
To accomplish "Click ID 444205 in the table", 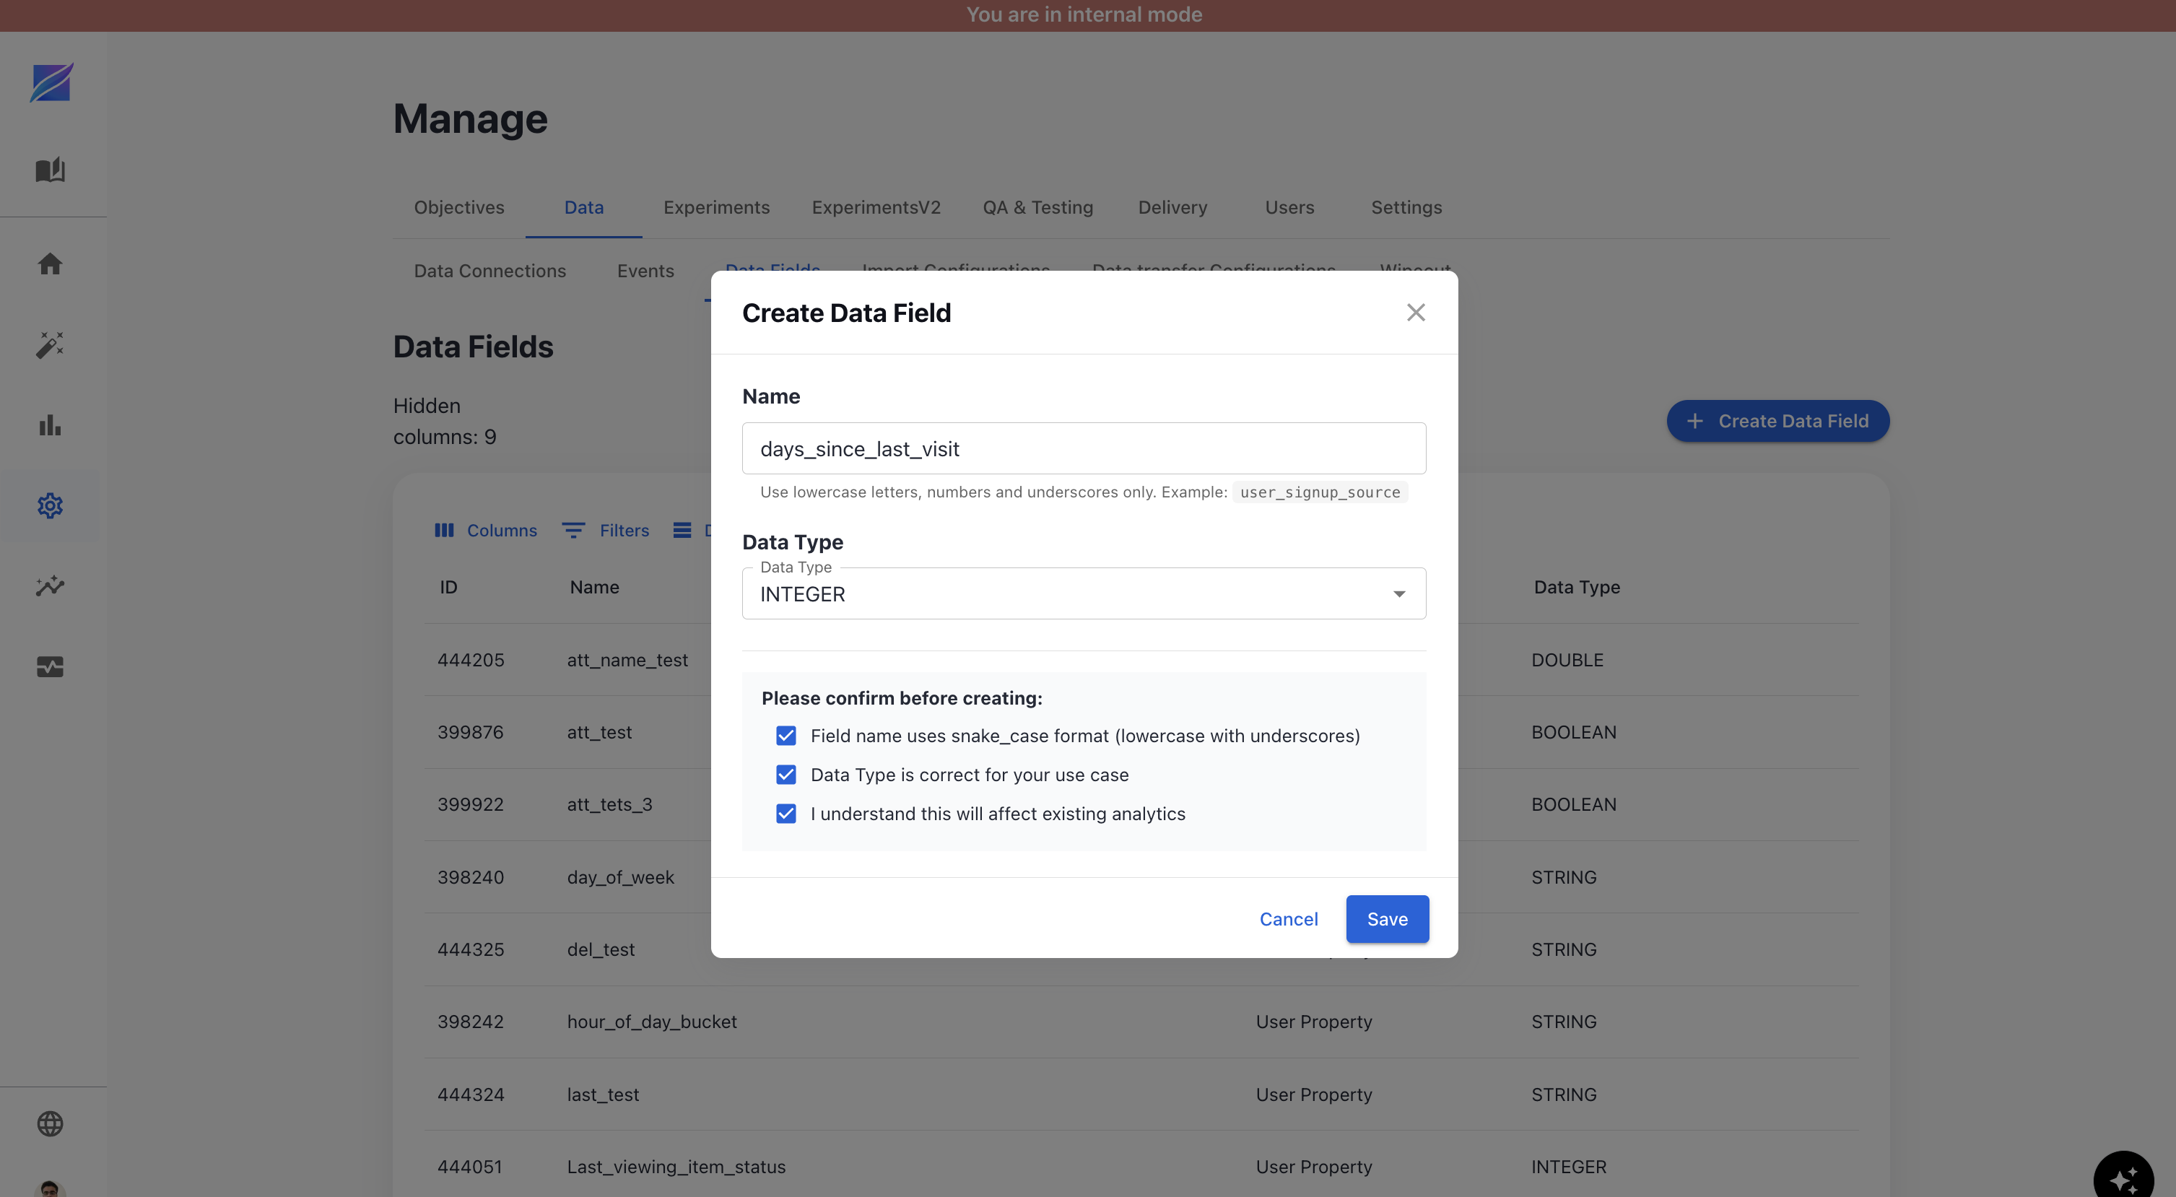I will click(470, 660).
